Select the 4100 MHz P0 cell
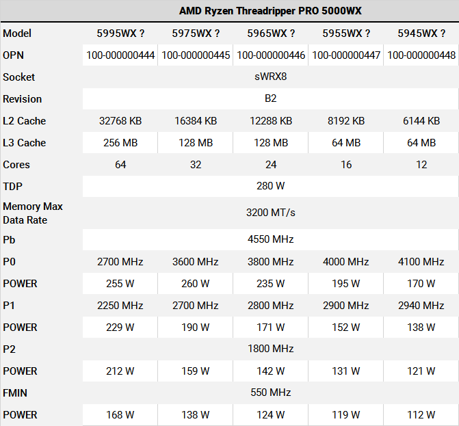The height and width of the screenshot is (426, 459). pos(421,262)
